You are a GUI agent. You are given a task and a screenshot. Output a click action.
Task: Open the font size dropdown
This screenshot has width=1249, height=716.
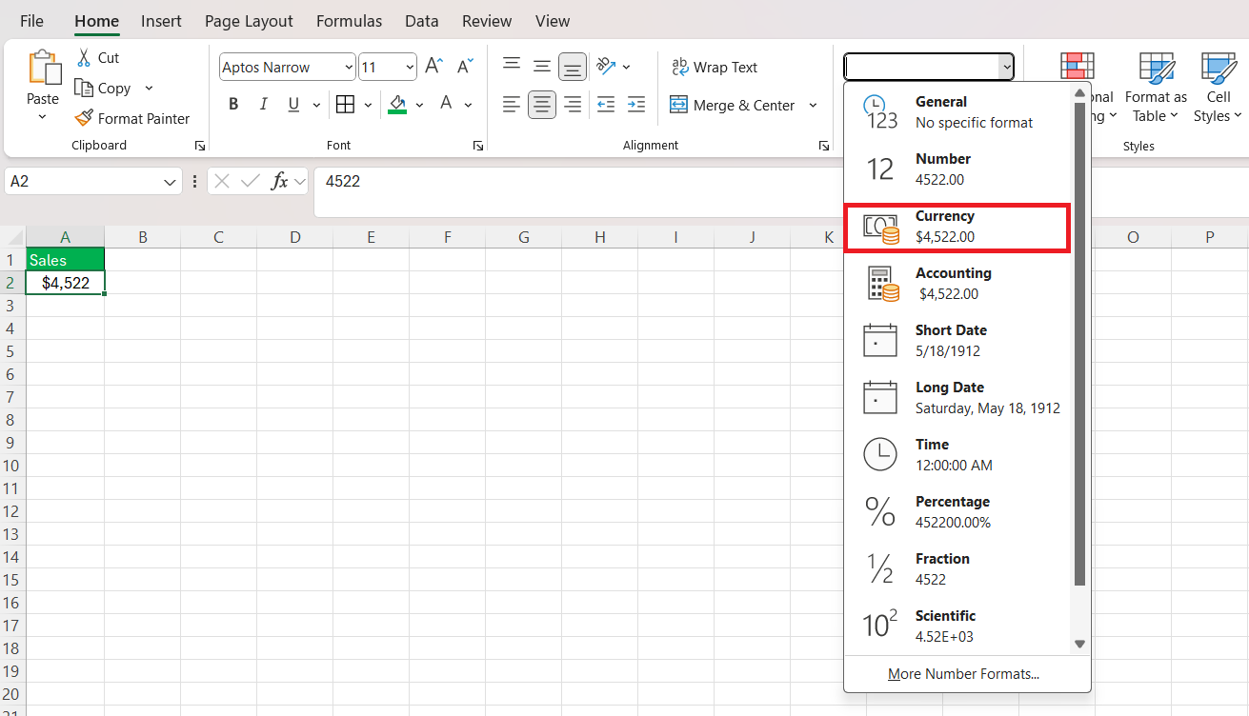coord(410,67)
